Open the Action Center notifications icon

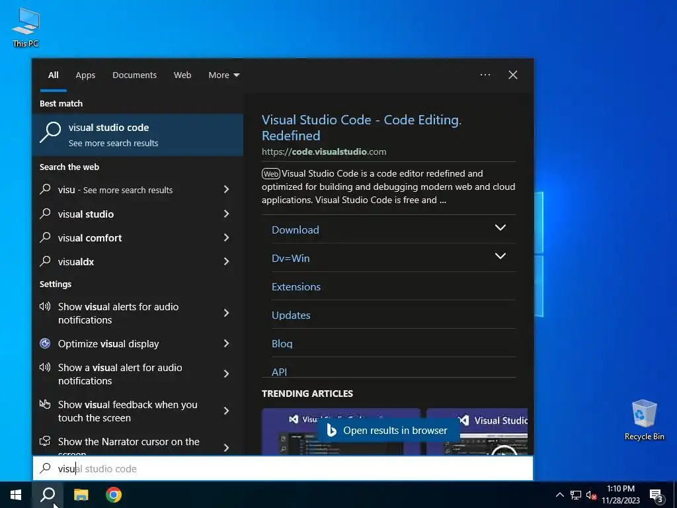coord(657,495)
